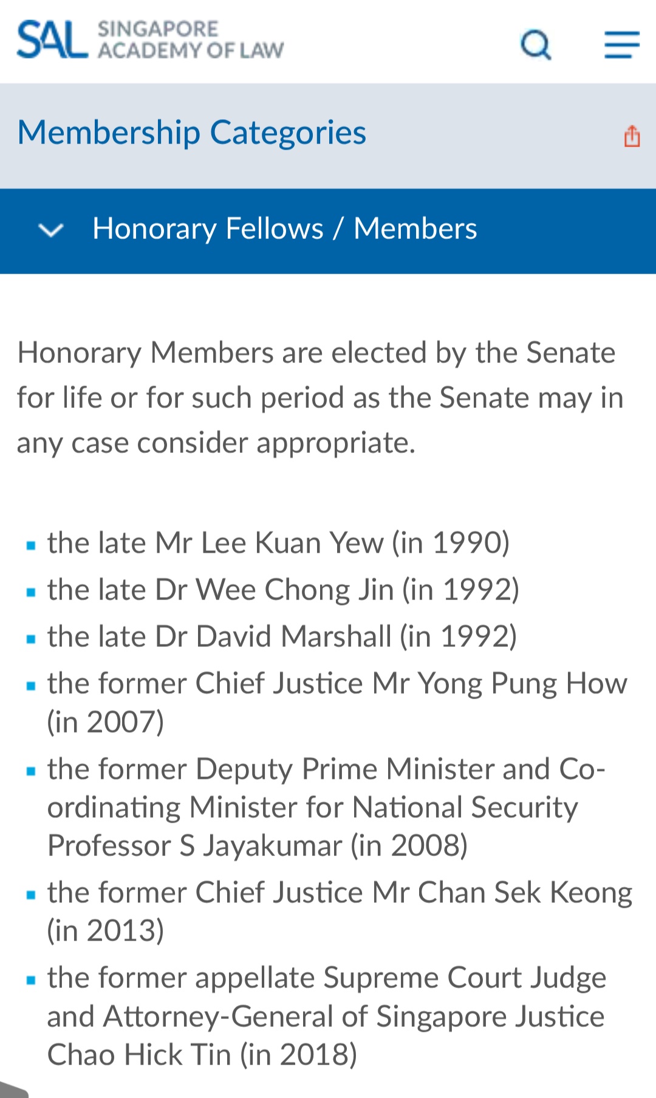
Task: Select the Honorary Fellows / Members section header
Action: [284, 229]
